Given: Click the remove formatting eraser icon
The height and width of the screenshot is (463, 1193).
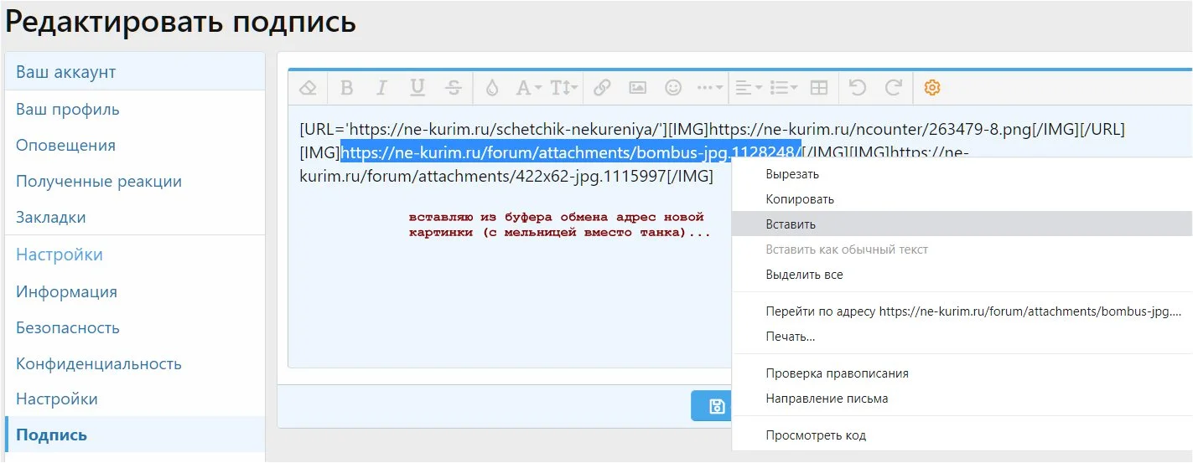Looking at the screenshot, I should [x=309, y=87].
